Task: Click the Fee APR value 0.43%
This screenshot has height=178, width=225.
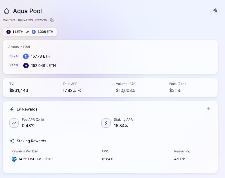Action: coord(28,126)
